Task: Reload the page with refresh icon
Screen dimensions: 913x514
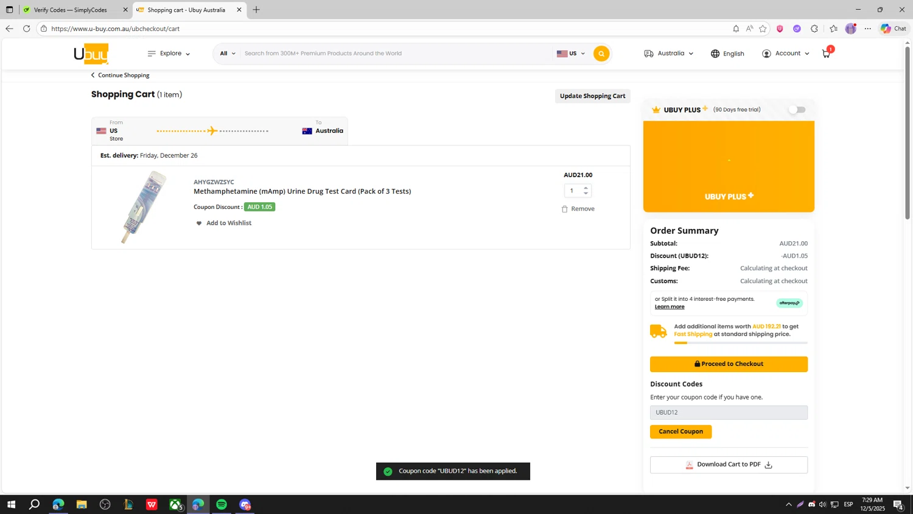Action: point(26,29)
